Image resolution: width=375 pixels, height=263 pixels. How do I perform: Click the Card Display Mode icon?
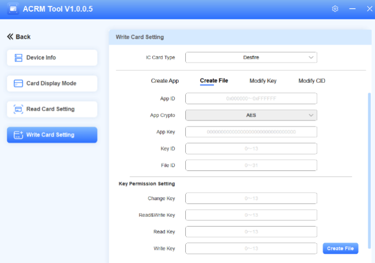pyautogui.click(x=18, y=83)
